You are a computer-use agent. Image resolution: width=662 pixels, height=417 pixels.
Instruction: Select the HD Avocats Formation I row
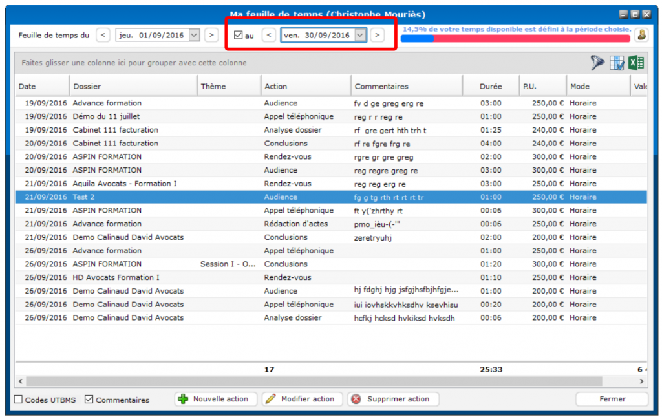click(116, 277)
